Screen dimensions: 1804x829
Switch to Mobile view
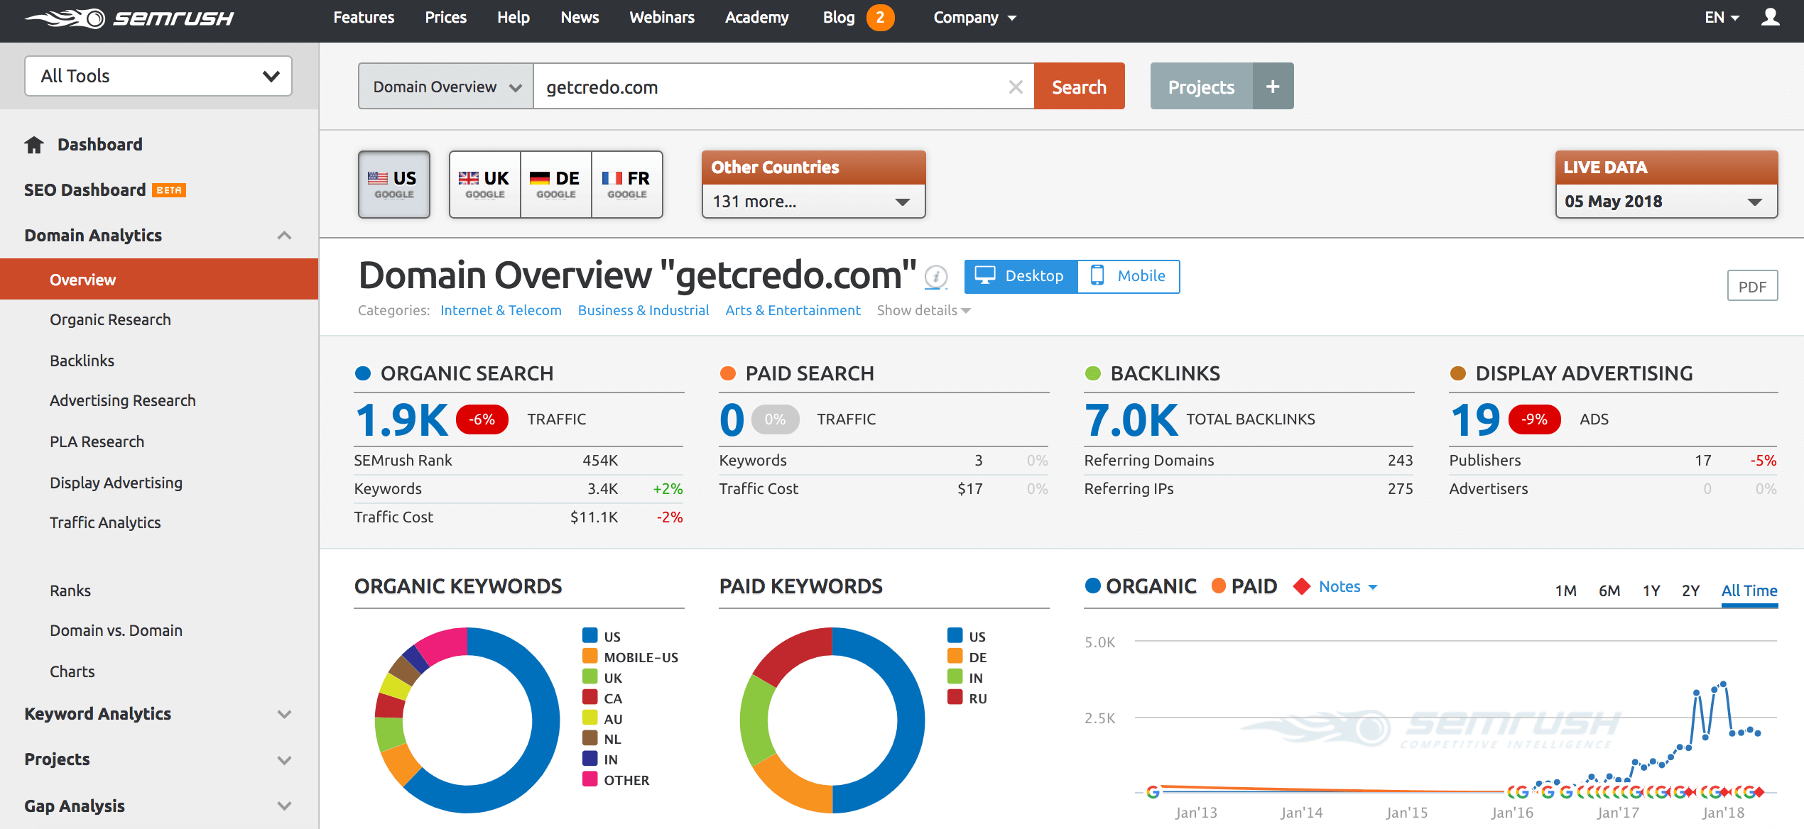click(1129, 276)
